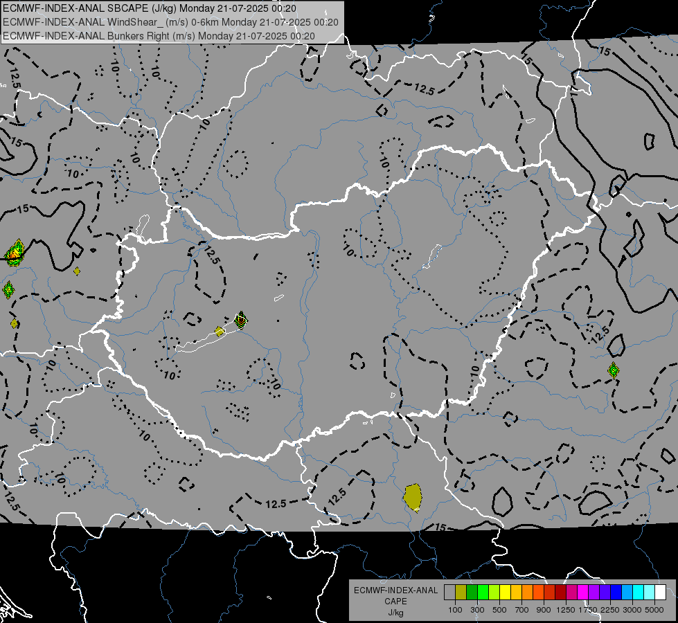The width and height of the screenshot is (678, 623).
Task: Select the cyan legend swatch
Action: point(638,593)
